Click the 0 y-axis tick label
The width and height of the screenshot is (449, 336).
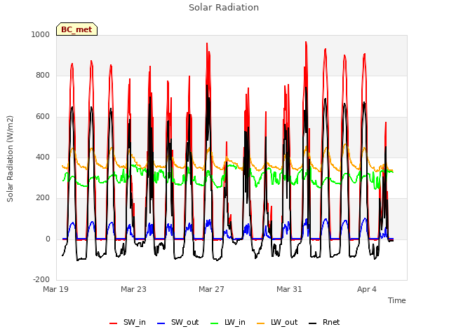48,239
